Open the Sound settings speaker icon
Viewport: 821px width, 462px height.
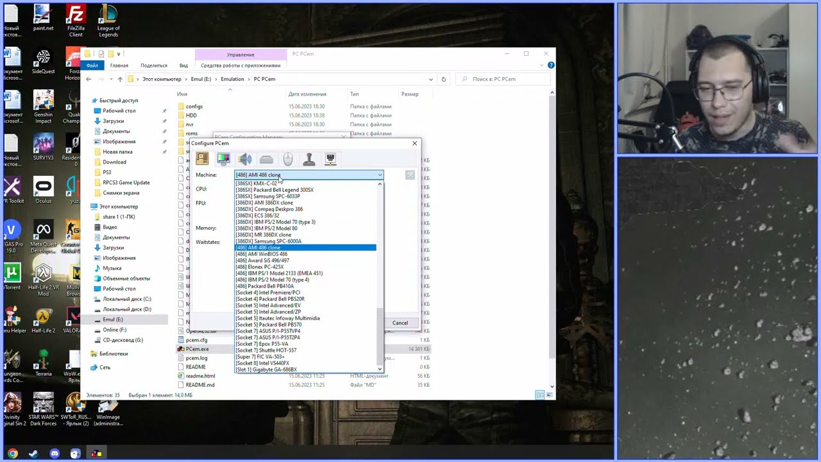[245, 158]
